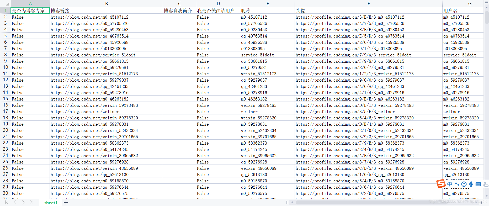This screenshot has width=489, height=206.
Task: Select avatar URL cell ending 3_weixin_39965632
Action: click(x=369, y=156)
